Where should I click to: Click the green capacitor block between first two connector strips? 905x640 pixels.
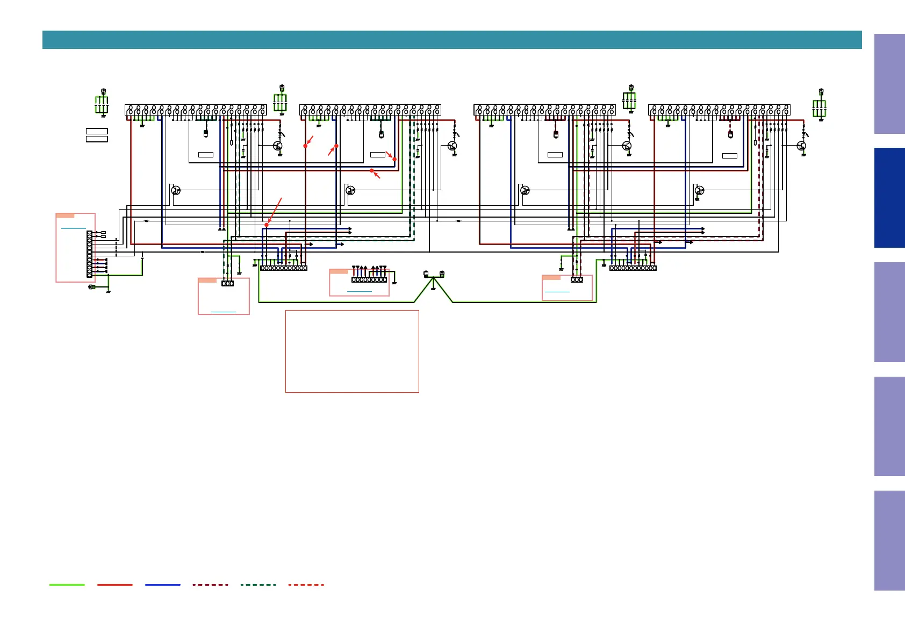[280, 102]
